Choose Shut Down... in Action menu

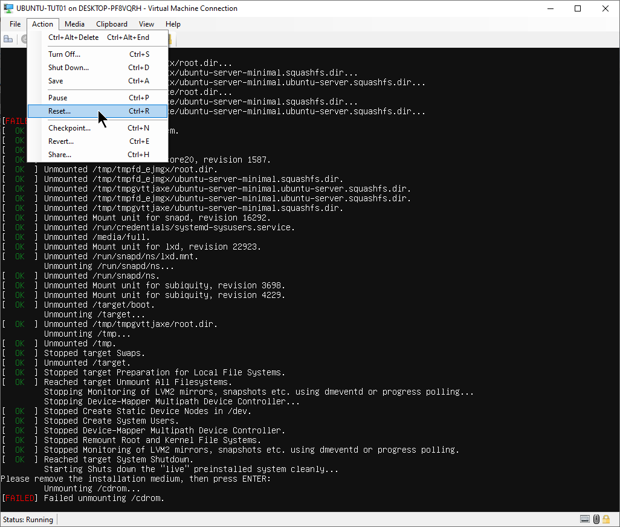tap(98, 68)
